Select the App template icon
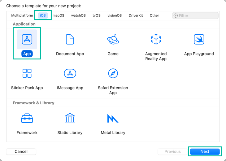This screenshot has height=161, width=226. [27, 39]
